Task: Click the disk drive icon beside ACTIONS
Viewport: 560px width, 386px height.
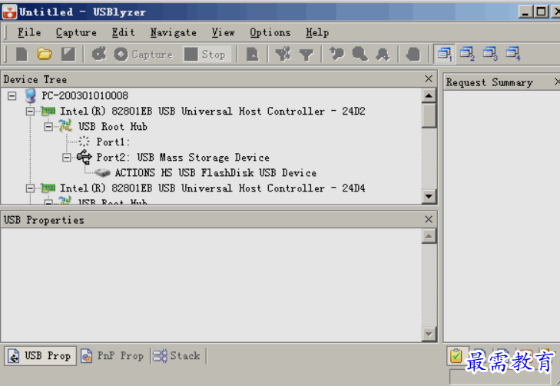Action: click(103, 173)
